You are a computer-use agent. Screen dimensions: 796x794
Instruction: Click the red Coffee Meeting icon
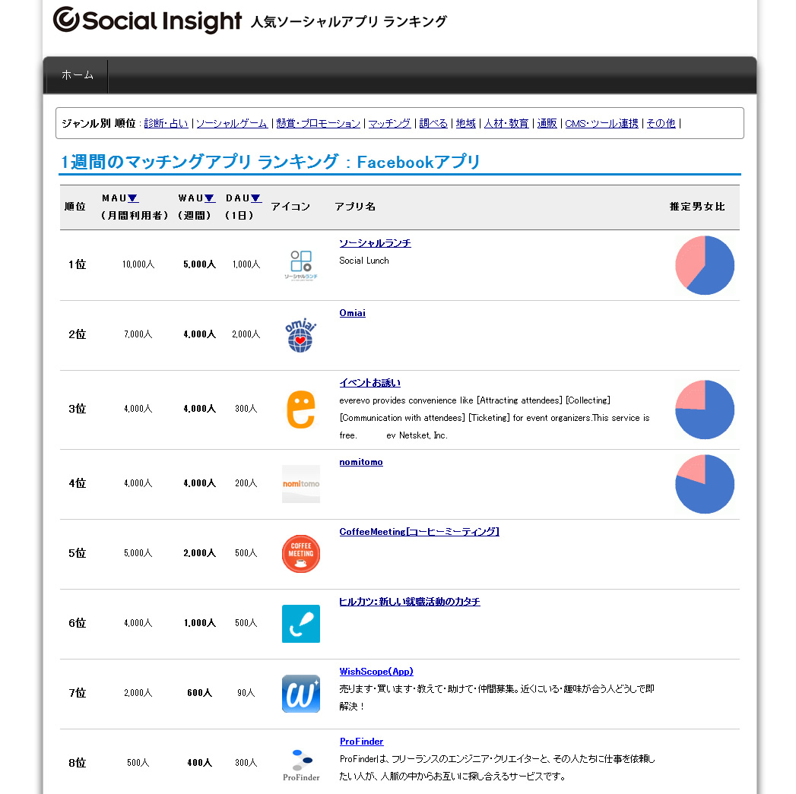[300, 554]
